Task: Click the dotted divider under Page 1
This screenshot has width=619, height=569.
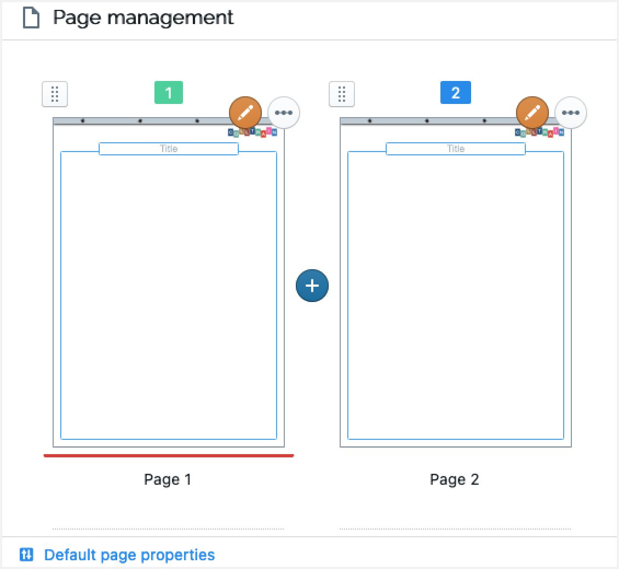Action: click(168, 528)
